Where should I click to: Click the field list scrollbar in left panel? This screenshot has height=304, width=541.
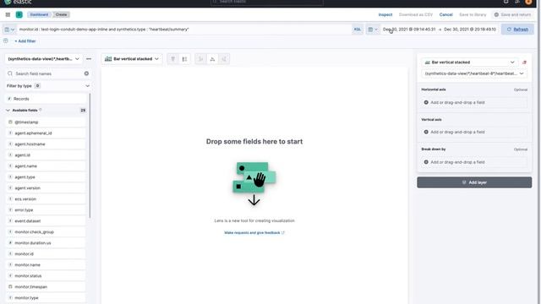(90, 155)
